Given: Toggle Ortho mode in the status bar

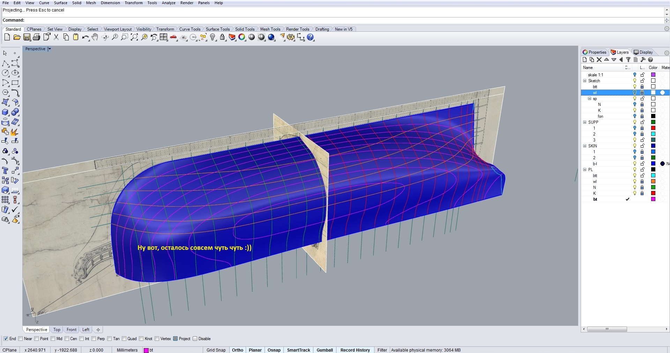Looking at the screenshot, I should [x=237, y=350].
